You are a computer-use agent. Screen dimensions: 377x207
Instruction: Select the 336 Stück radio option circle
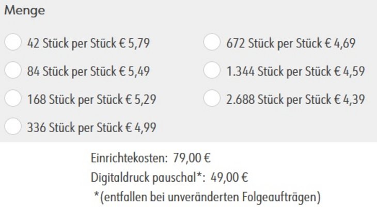pos(13,126)
